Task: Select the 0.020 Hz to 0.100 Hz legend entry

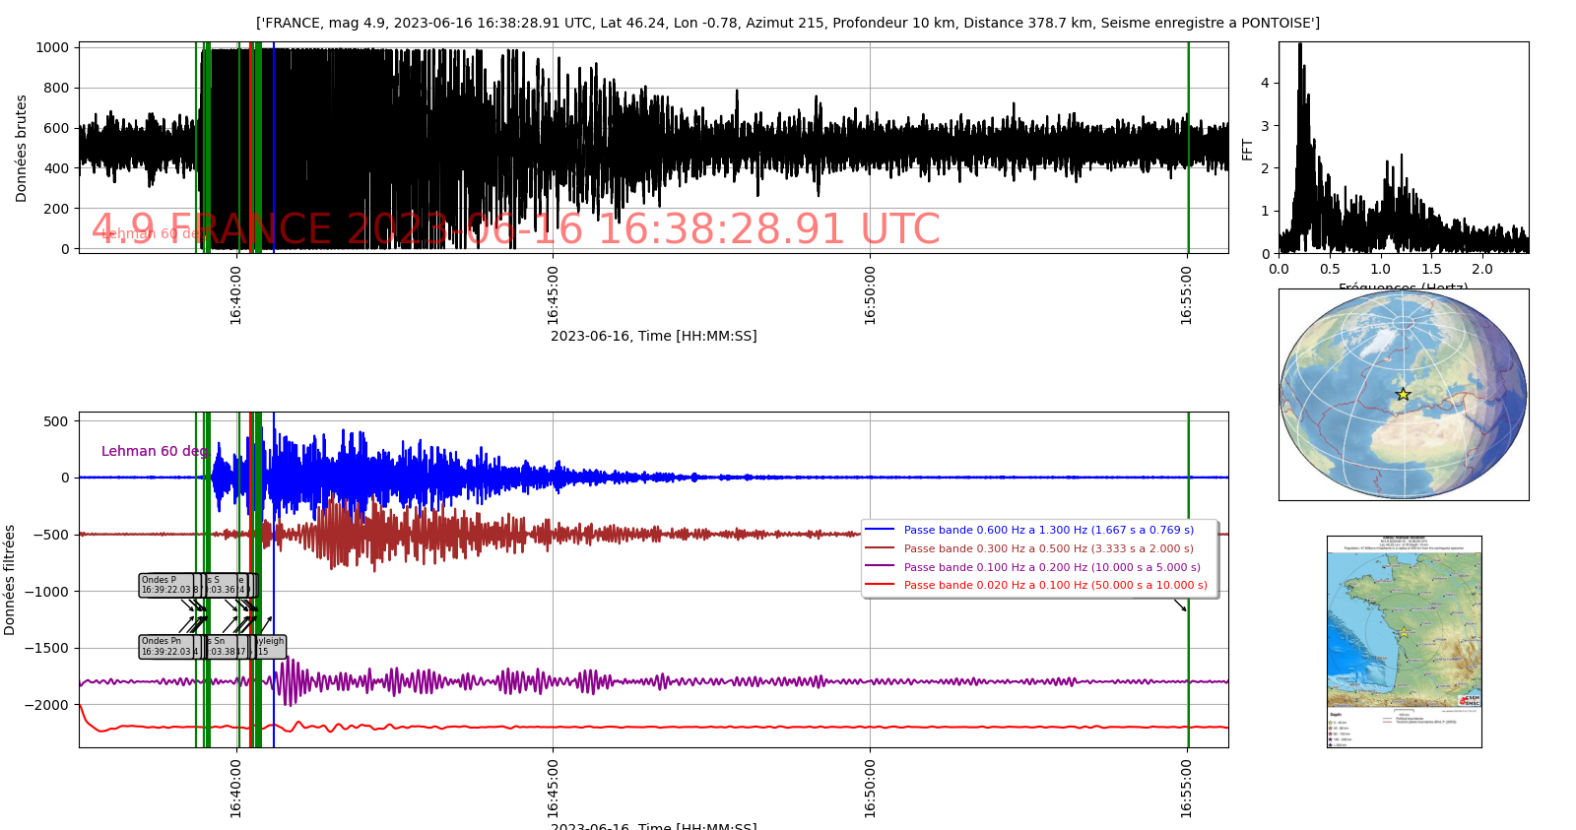Action: [1055, 585]
